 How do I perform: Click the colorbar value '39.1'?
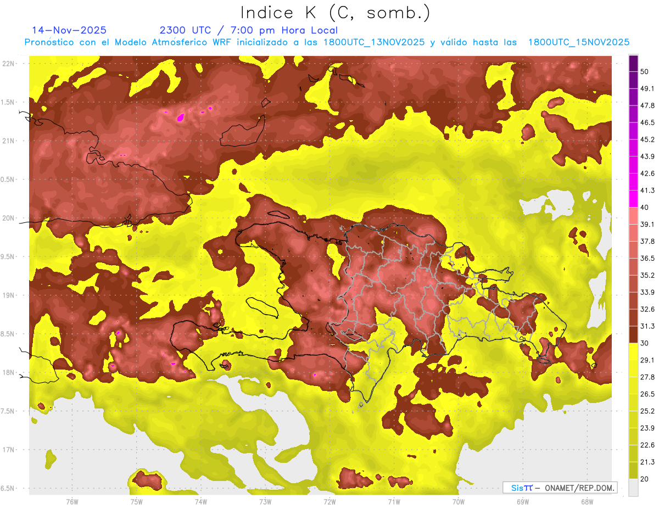click(x=647, y=225)
